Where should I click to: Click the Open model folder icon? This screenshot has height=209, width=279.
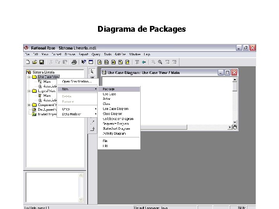[x=35, y=62]
